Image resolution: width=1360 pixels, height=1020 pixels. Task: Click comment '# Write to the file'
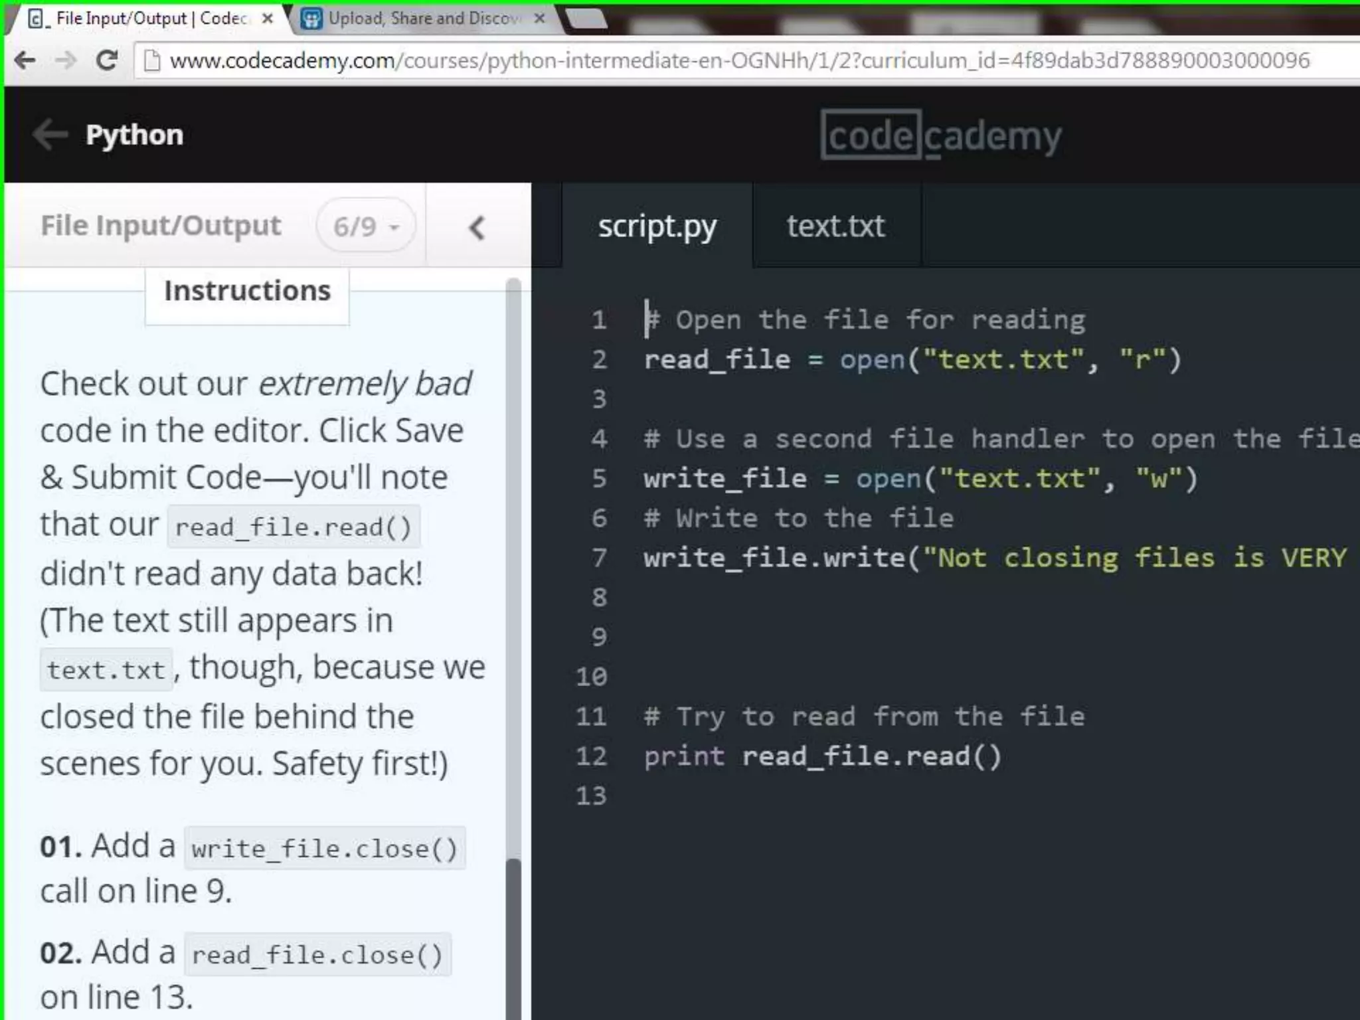[799, 518]
